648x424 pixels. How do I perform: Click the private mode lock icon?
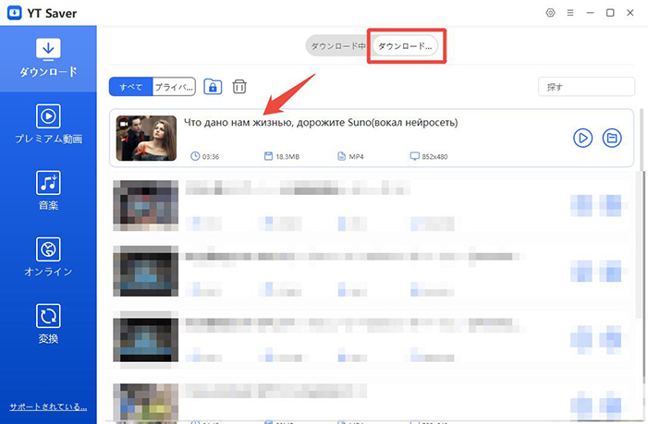click(214, 87)
